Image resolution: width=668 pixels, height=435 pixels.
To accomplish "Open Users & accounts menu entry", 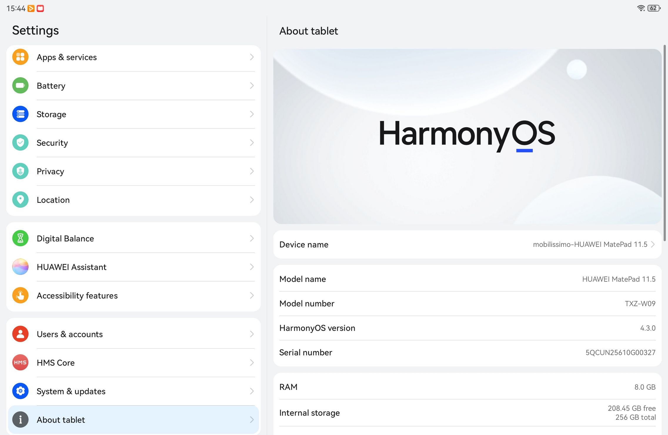I will 133,334.
